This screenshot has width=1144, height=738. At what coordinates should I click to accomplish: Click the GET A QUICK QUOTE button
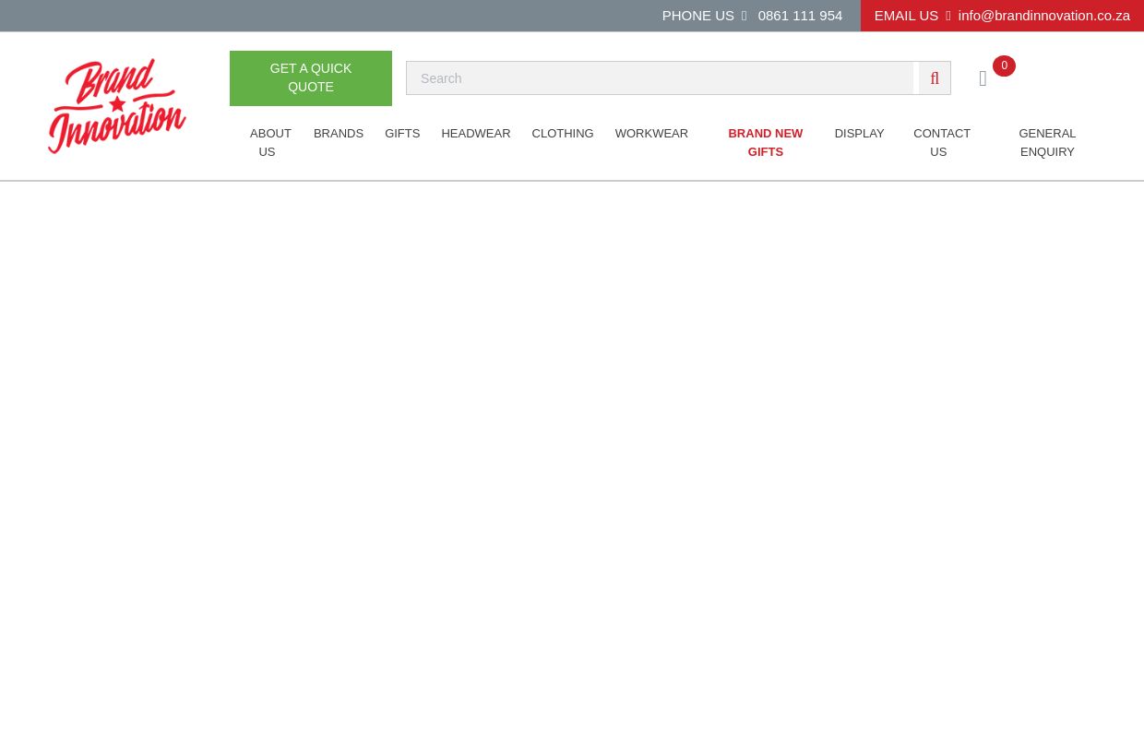311,78
